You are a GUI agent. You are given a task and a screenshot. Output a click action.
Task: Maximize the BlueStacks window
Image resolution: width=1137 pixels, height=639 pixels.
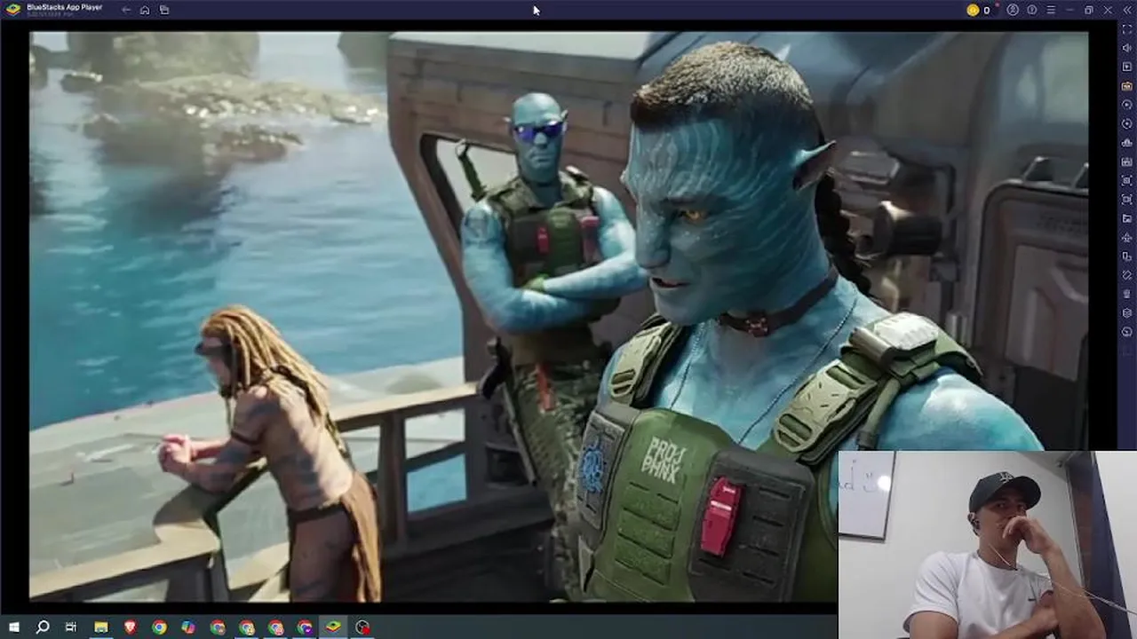pos(1089,10)
